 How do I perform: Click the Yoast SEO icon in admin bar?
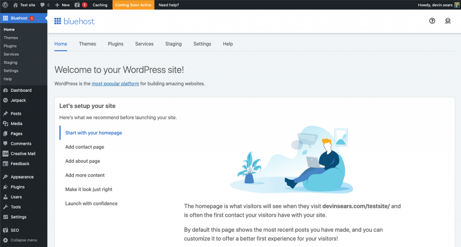point(77,4)
